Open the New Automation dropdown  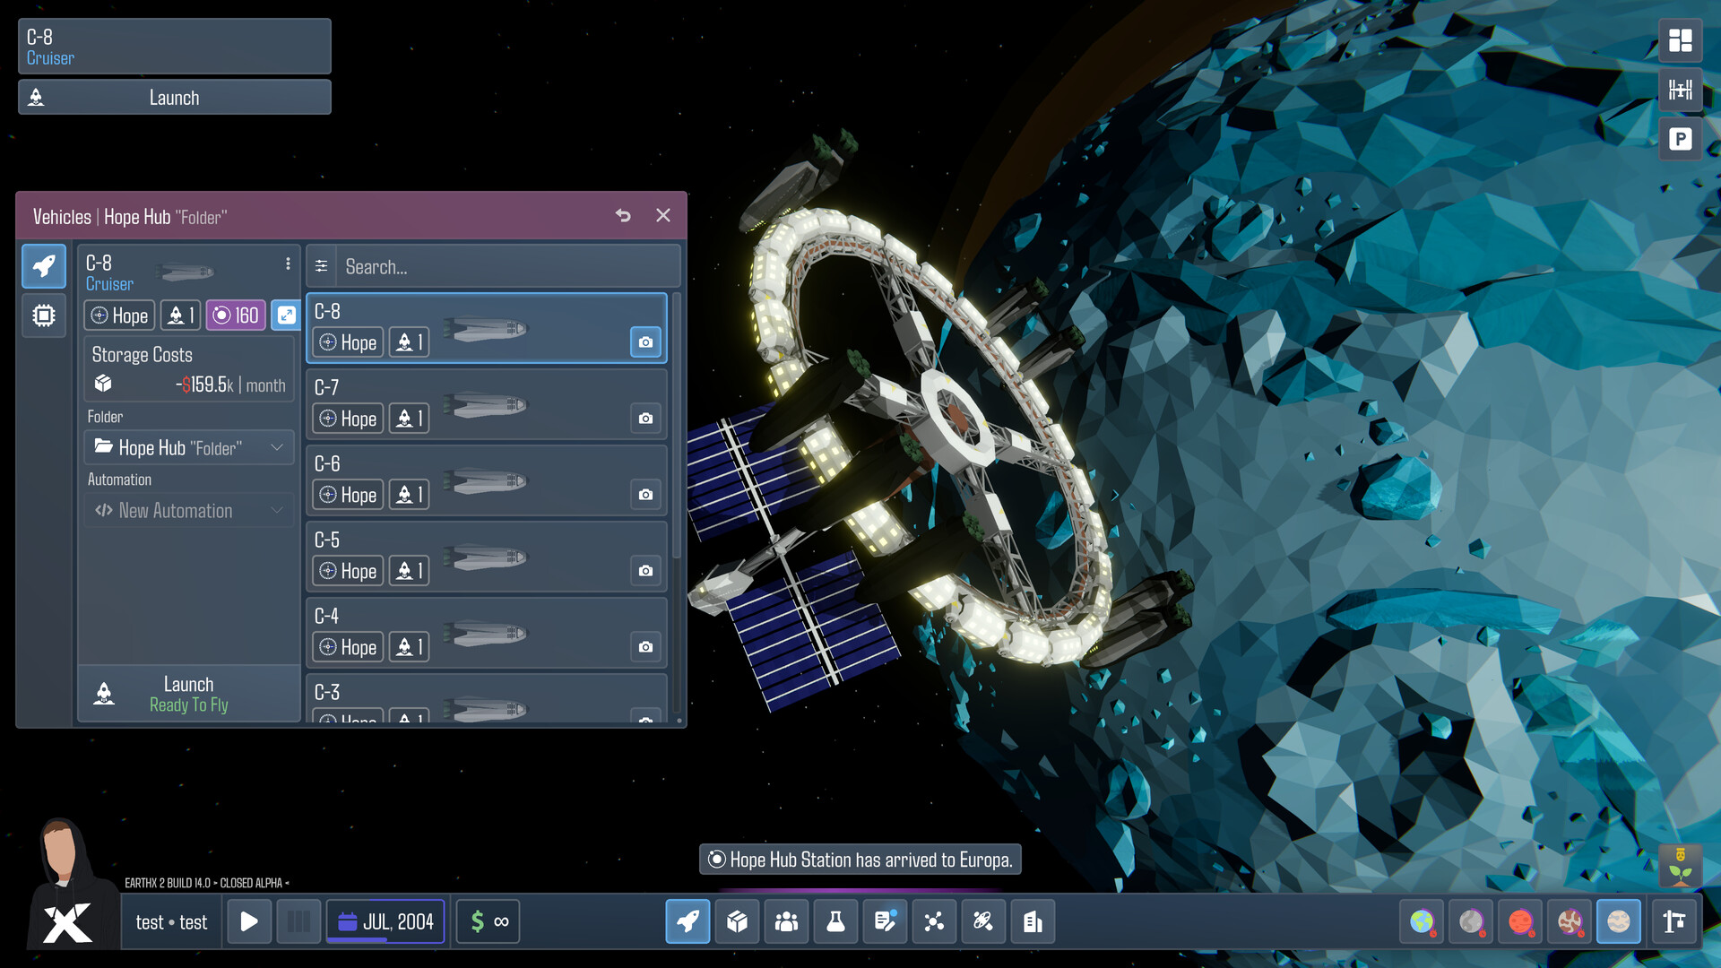pos(188,510)
